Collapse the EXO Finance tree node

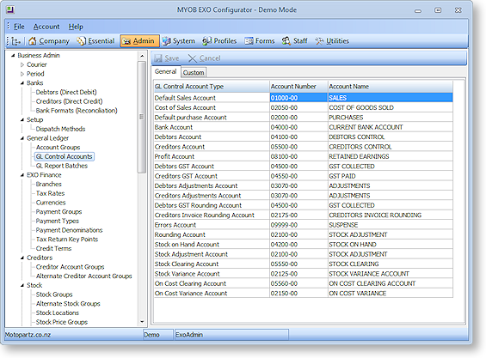pos(22,175)
